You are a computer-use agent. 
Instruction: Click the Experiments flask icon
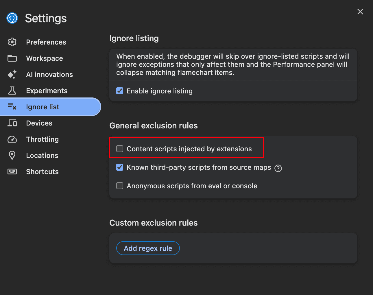[x=12, y=91]
